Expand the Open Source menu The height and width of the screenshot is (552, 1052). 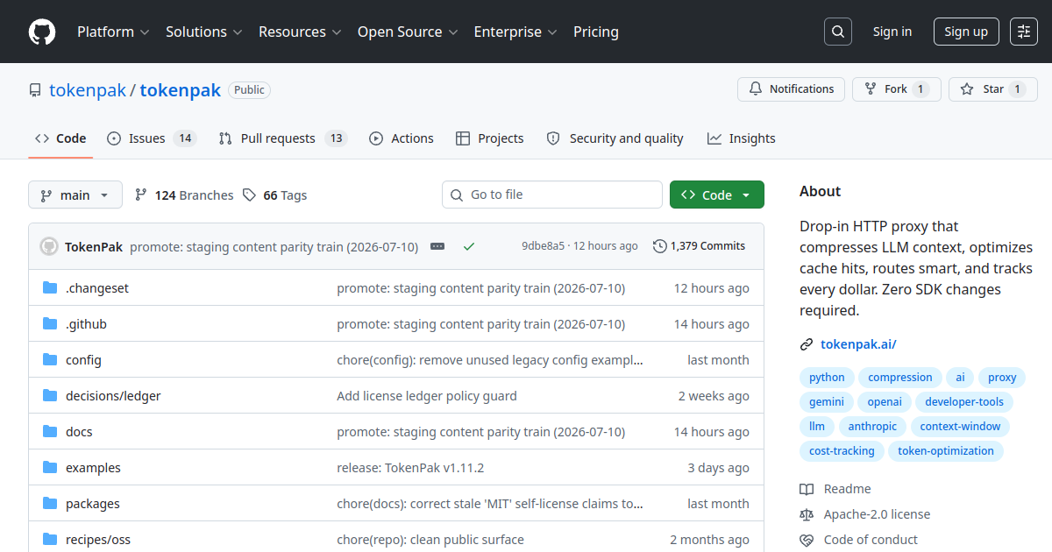click(x=408, y=32)
